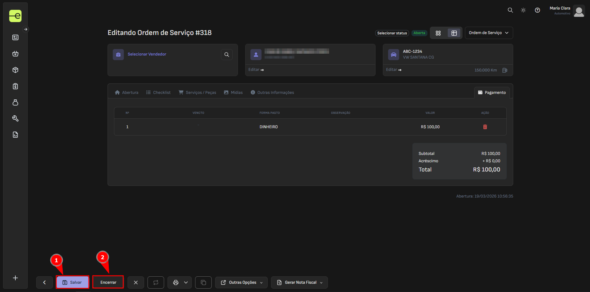Expand the sidebar with the arrow handle

26,29
